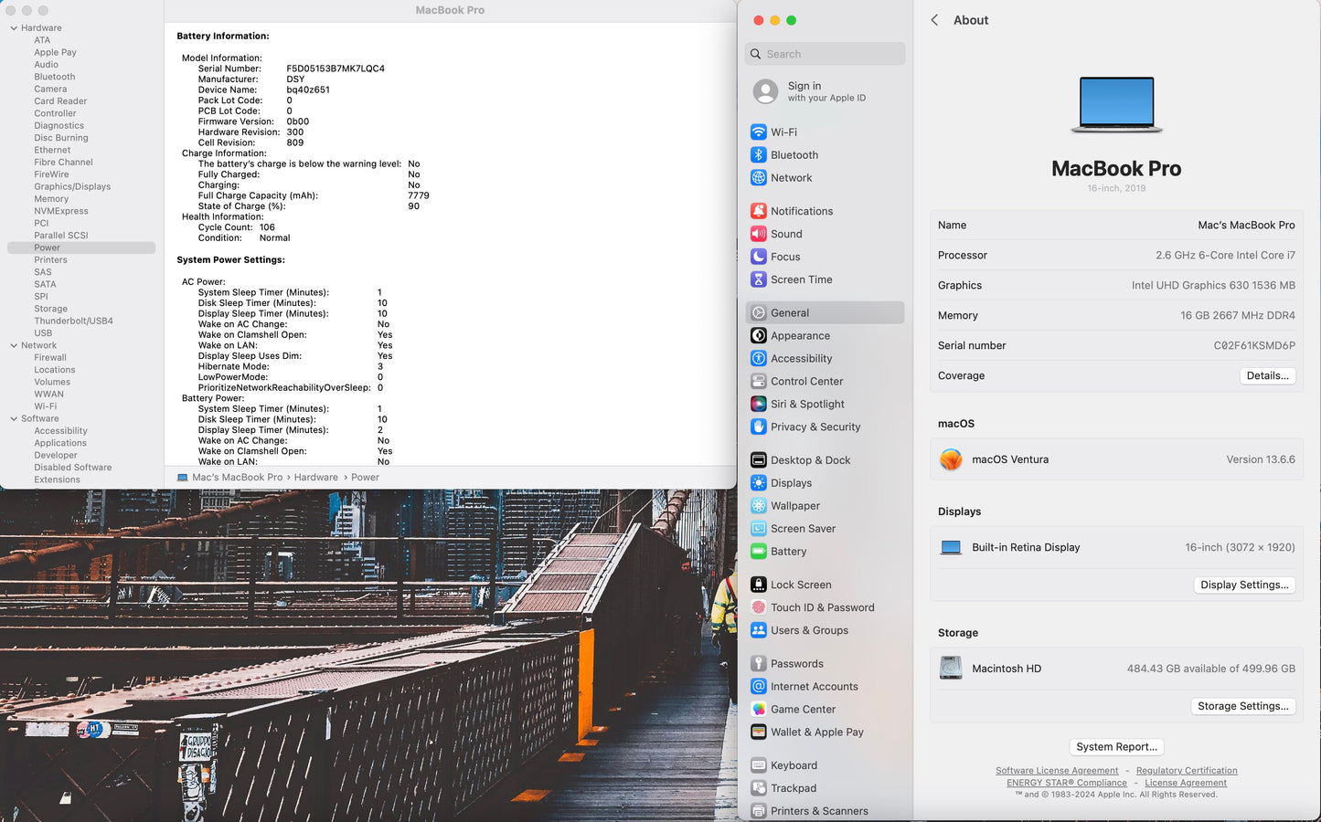
Task: Go back using the About chevron
Action: tap(934, 20)
